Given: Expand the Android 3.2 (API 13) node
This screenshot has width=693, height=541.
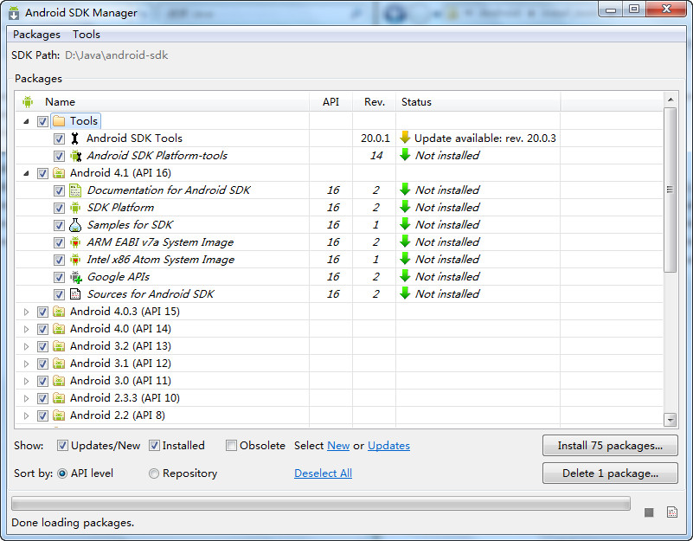Looking at the screenshot, I should [27, 346].
